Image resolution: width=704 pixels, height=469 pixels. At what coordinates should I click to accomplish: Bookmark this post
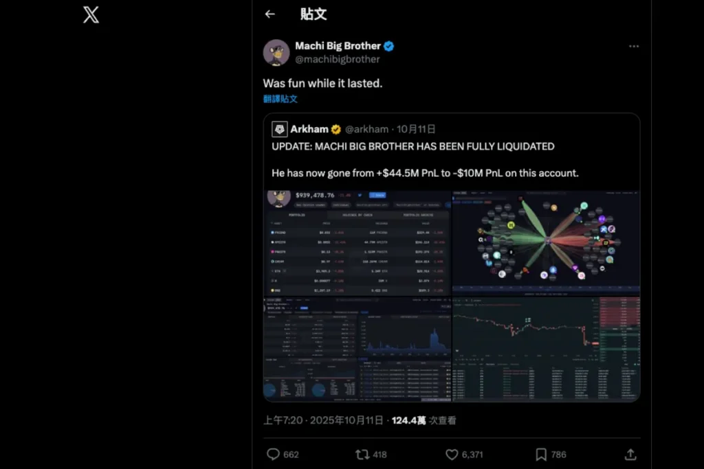click(x=541, y=454)
